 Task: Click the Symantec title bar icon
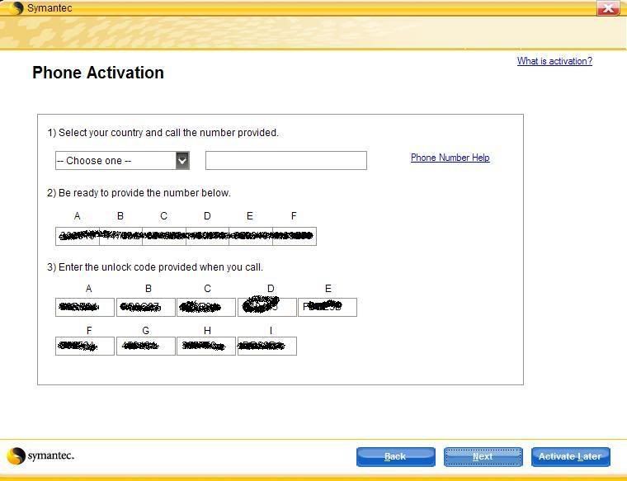tap(17, 8)
